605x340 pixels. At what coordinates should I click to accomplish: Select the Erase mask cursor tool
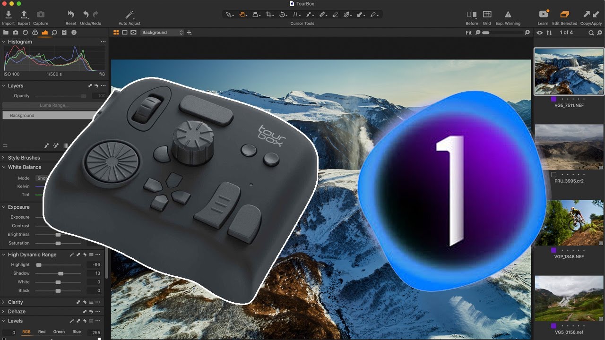tap(335, 15)
